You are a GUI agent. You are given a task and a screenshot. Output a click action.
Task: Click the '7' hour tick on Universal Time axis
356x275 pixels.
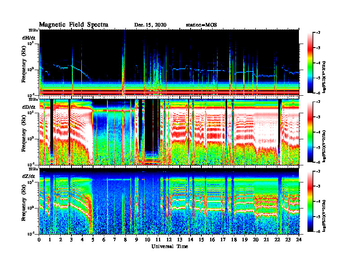coord(115,240)
